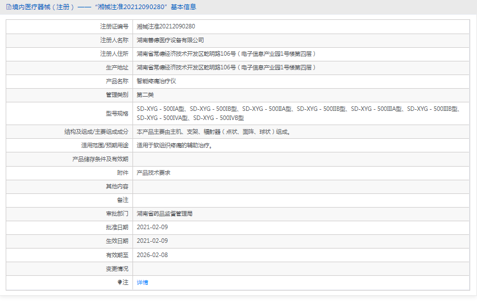The image size is (477, 302).
Task: Select the header title 境内医疗器械（注册）基本信息
Action: [x=104, y=7]
